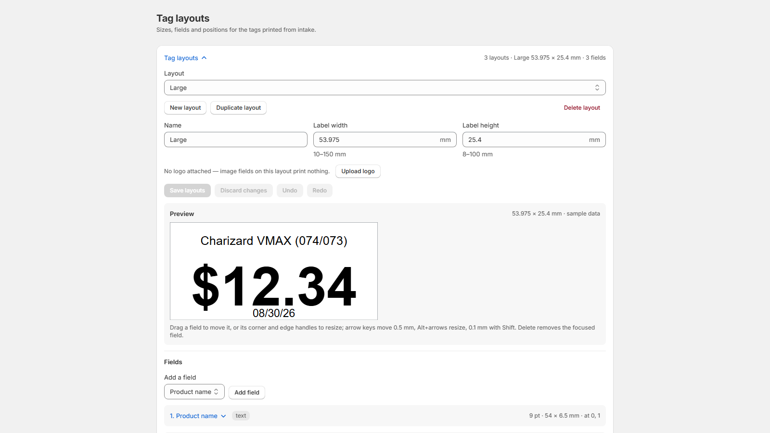The image size is (770, 433).
Task: Open the Layout select showing Large
Action: (385, 88)
